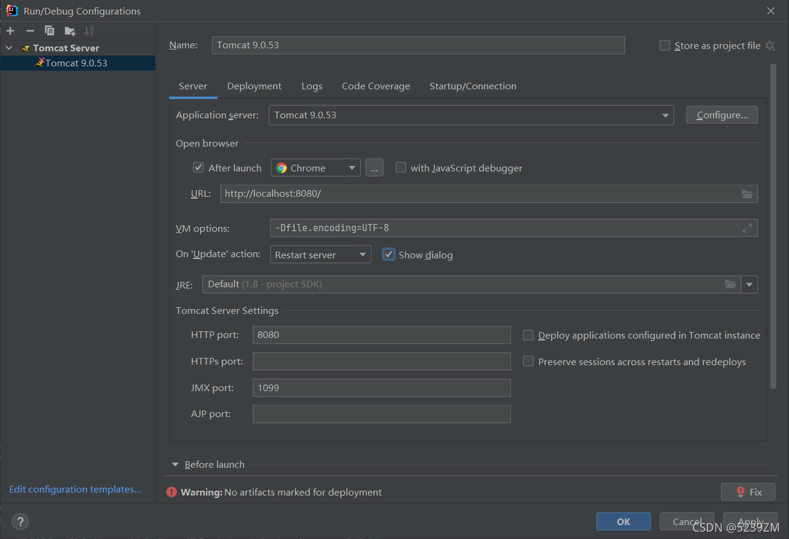Click the HTTPs port field

click(382, 362)
